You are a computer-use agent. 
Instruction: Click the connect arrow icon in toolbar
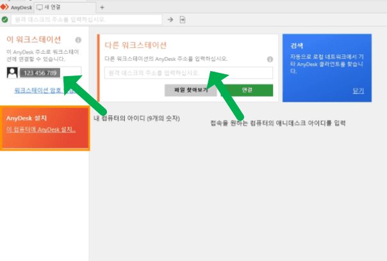click(170, 19)
